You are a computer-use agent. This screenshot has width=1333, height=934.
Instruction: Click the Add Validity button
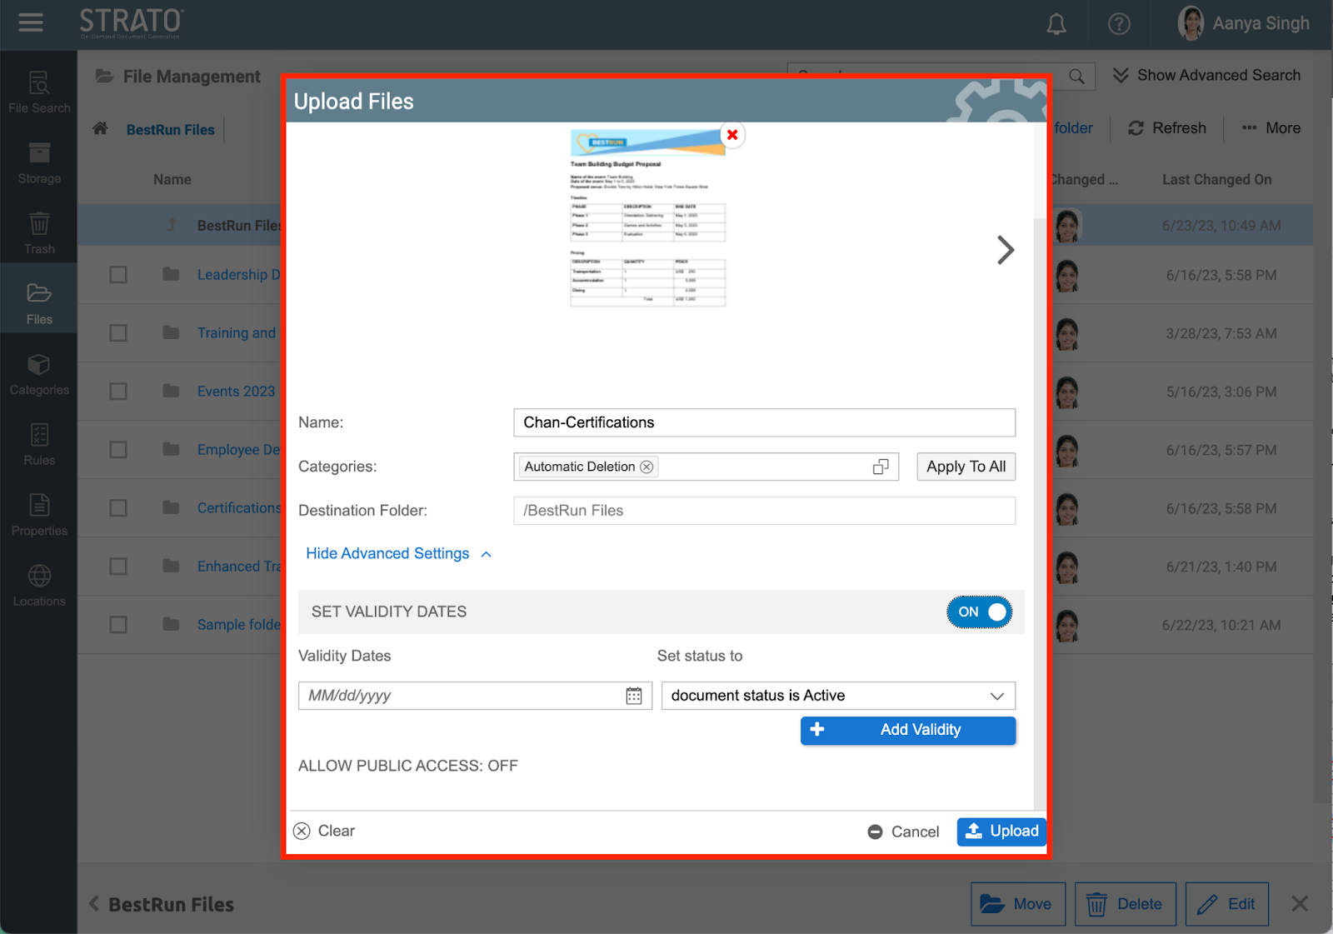pos(908,730)
